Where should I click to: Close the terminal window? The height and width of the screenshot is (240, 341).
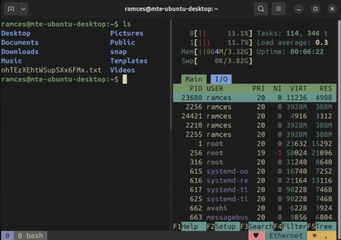click(332, 9)
